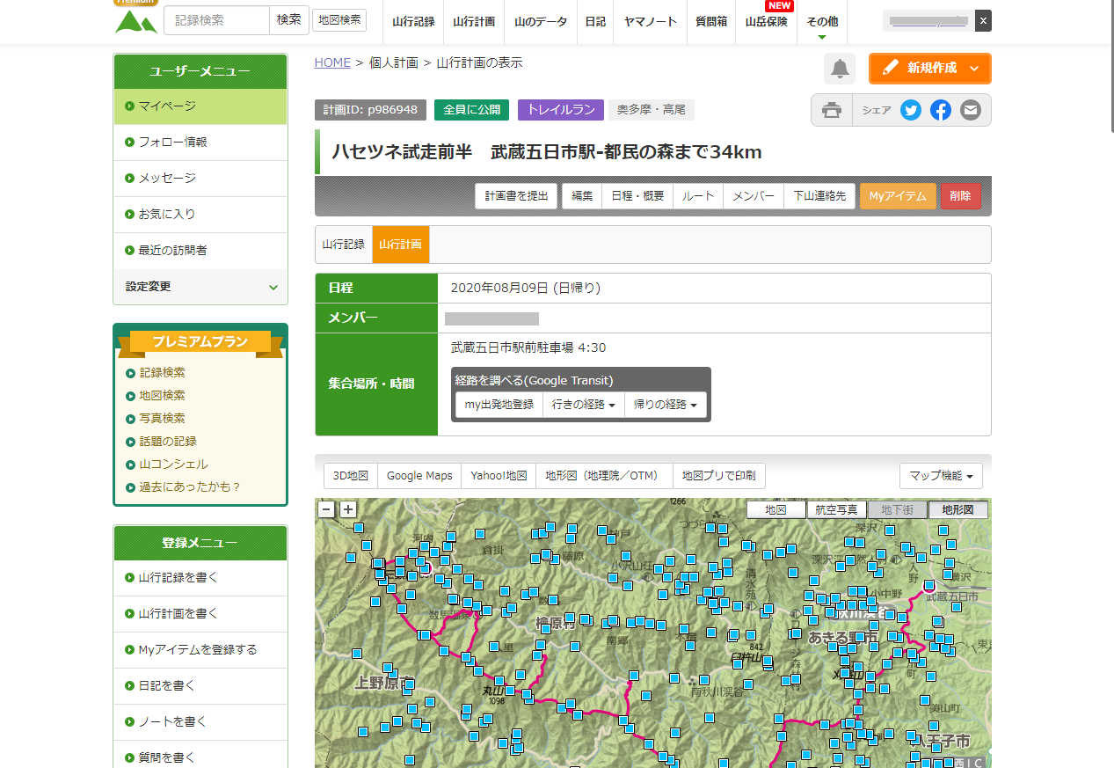Click the printer icon

(832, 111)
